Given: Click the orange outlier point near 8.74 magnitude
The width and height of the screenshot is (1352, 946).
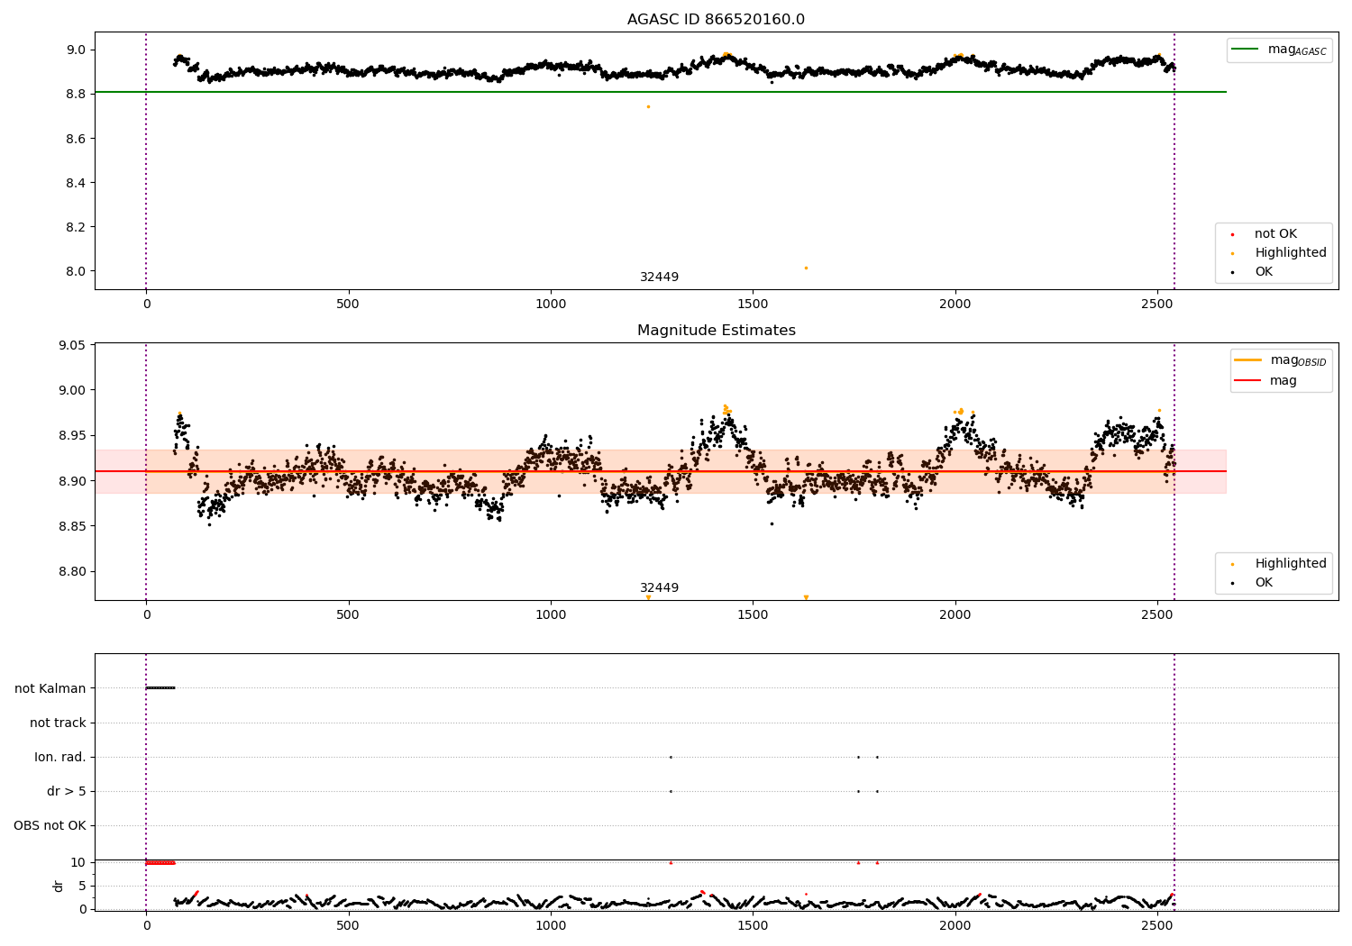Looking at the screenshot, I should pyautogui.click(x=648, y=106).
